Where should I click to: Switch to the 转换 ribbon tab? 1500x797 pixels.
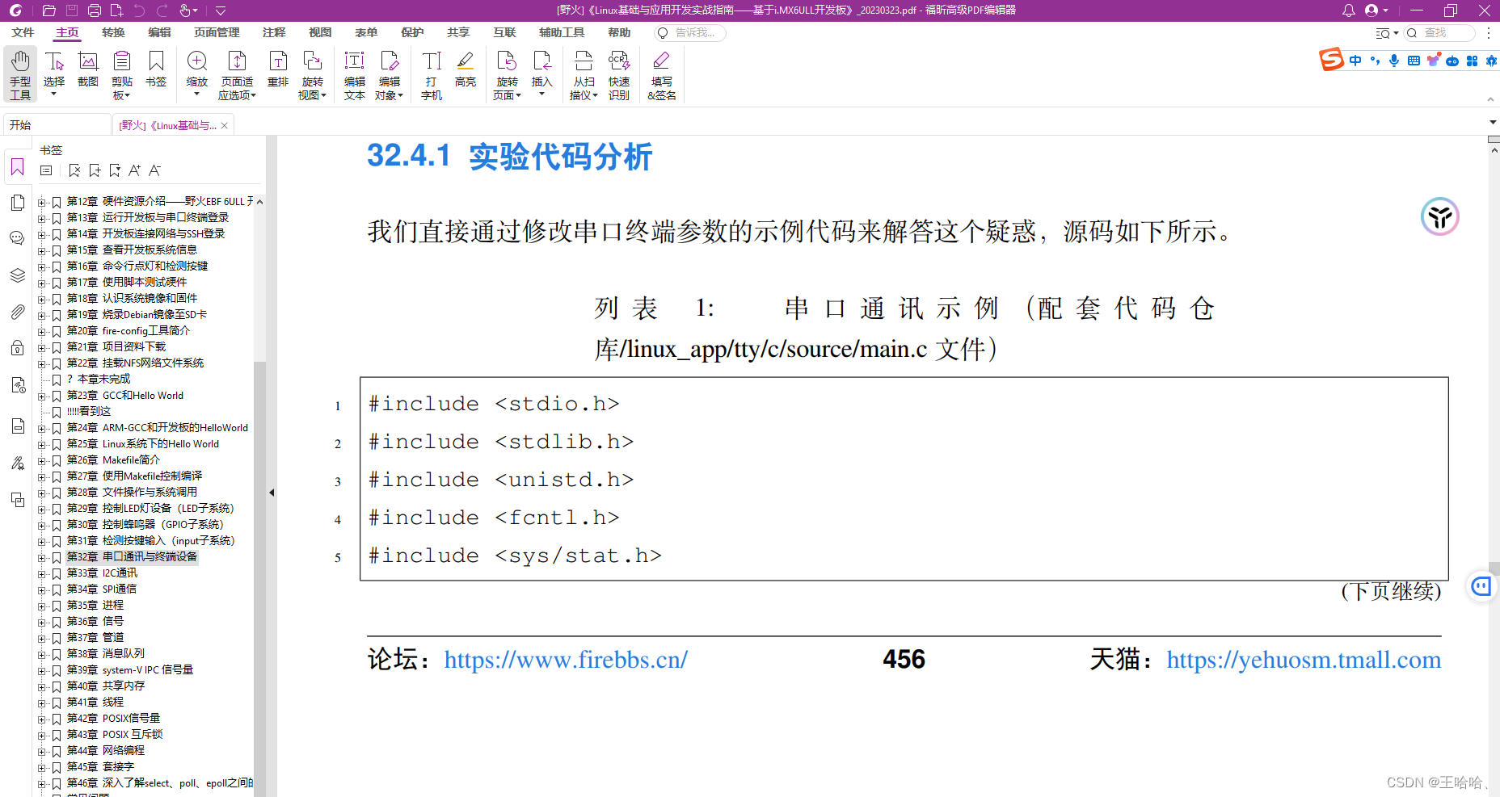[113, 32]
